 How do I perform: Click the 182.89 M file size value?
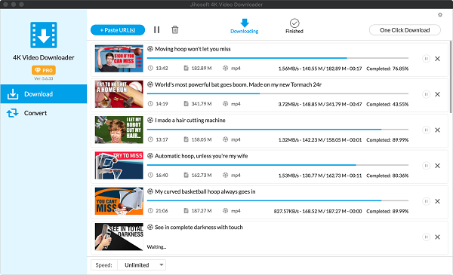pyautogui.click(x=202, y=69)
